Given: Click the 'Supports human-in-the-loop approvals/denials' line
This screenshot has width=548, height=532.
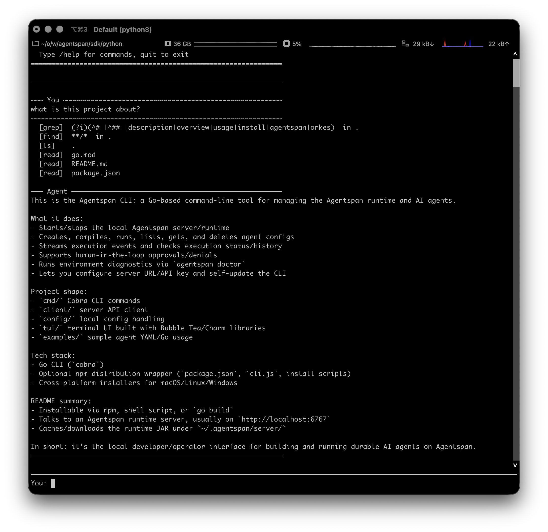Looking at the screenshot, I should coord(124,255).
